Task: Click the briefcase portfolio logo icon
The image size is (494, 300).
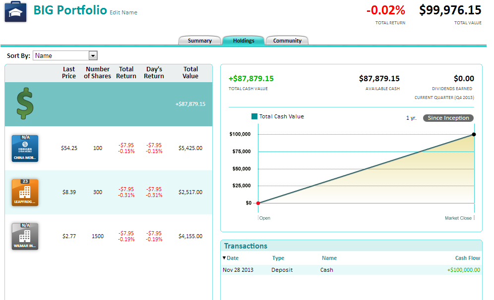Action: [x=15, y=12]
